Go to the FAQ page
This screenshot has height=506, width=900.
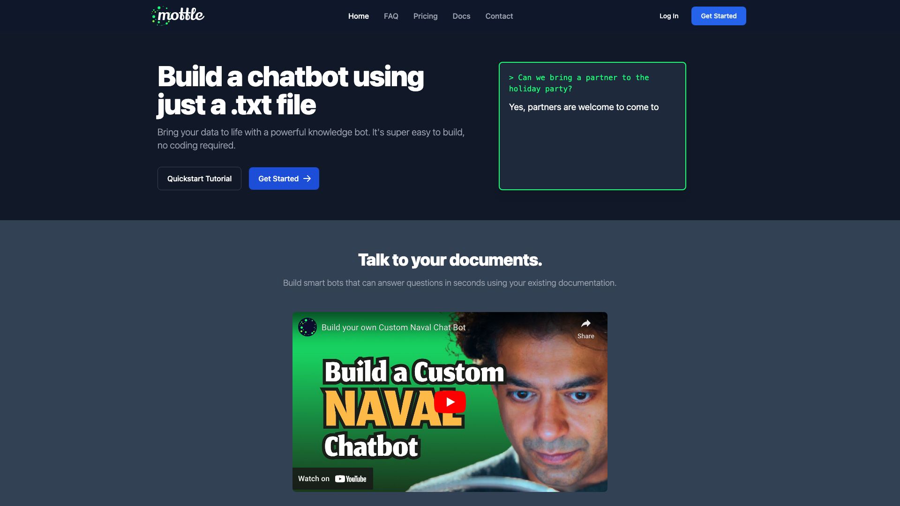click(391, 16)
